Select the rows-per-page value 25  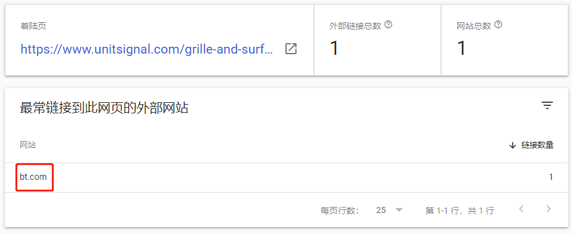pyautogui.click(x=381, y=210)
